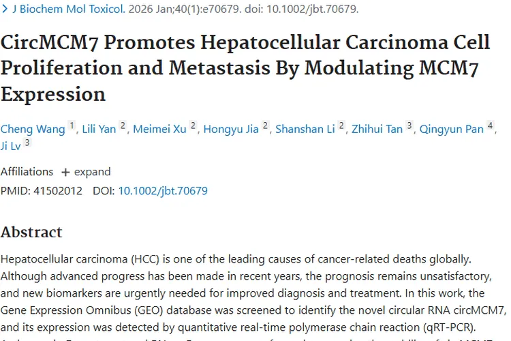
Task: Click affiliation superscript 2 after Lili Yan
Action: coord(123,126)
